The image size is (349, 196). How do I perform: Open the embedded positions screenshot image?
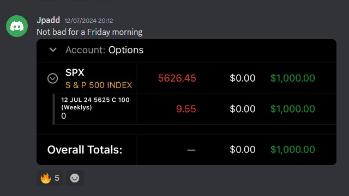pyautogui.click(x=186, y=102)
